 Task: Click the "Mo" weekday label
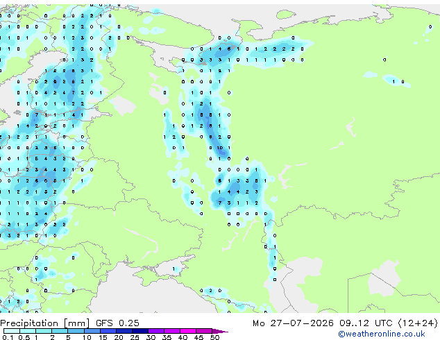coord(258,323)
